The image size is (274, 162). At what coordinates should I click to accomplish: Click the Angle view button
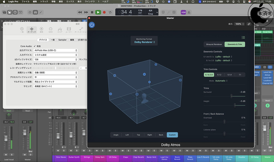tap(116, 135)
